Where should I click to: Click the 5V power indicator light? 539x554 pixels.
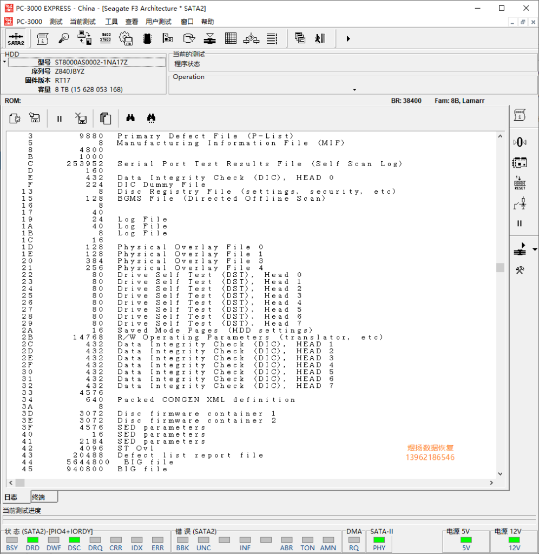click(466, 540)
